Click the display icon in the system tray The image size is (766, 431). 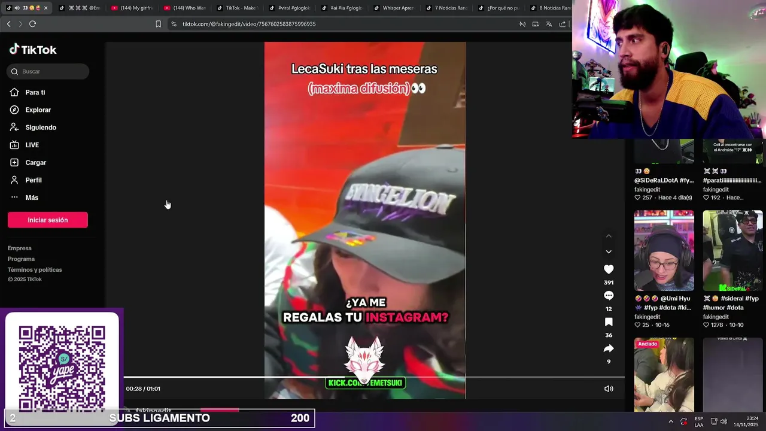click(x=714, y=421)
